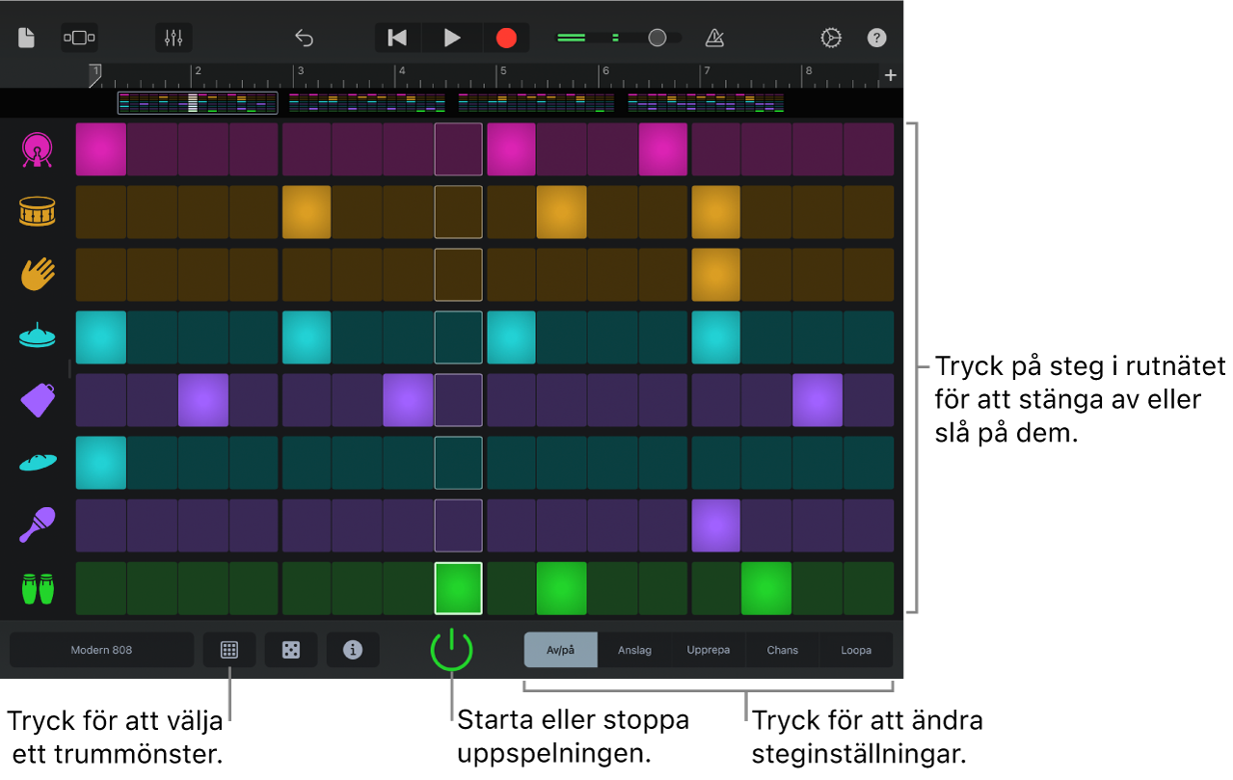The width and height of the screenshot is (1233, 780).
Task: Select the snare drum instrument icon
Action: tap(36, 212)
